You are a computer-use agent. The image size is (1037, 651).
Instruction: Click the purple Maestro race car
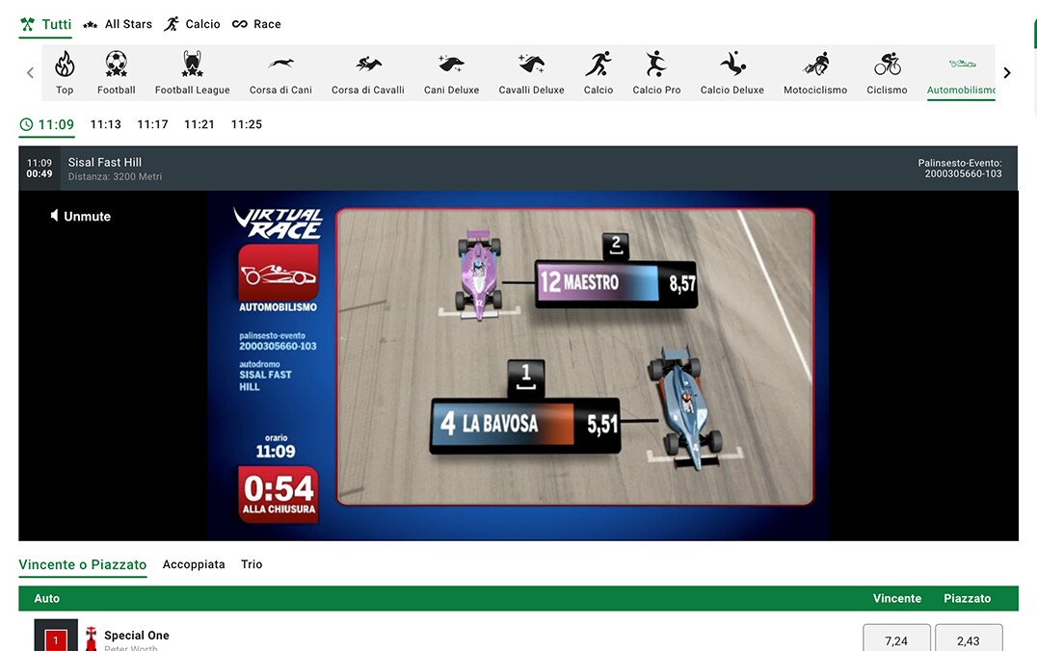pyautogui.click(x=479, y=274)
